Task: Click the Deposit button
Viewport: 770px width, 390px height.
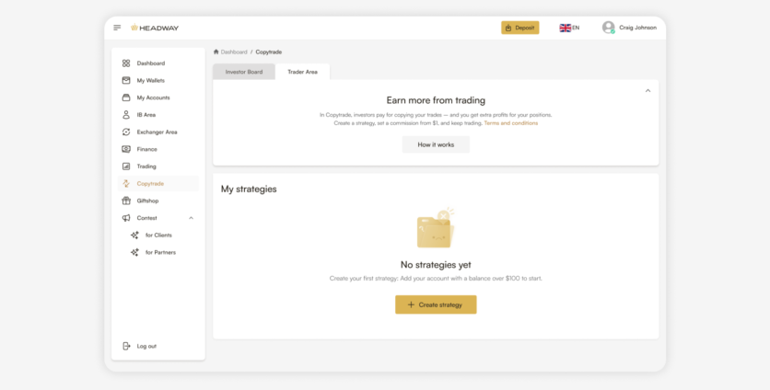Action: pos(519,28)
